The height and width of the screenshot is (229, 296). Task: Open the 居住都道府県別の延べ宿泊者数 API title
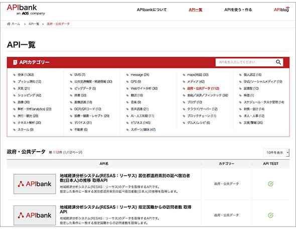pos(125,178)
